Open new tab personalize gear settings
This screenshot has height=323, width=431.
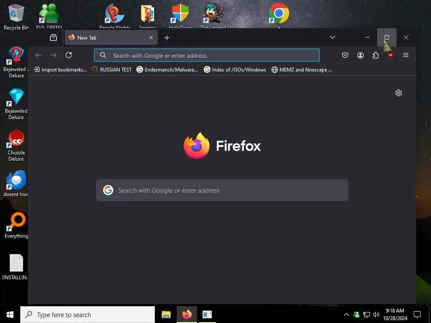[x=398, y=93]
